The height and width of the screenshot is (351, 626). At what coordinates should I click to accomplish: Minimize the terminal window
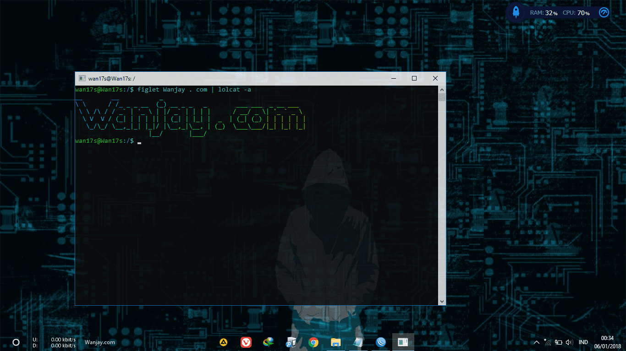(393, 78)
